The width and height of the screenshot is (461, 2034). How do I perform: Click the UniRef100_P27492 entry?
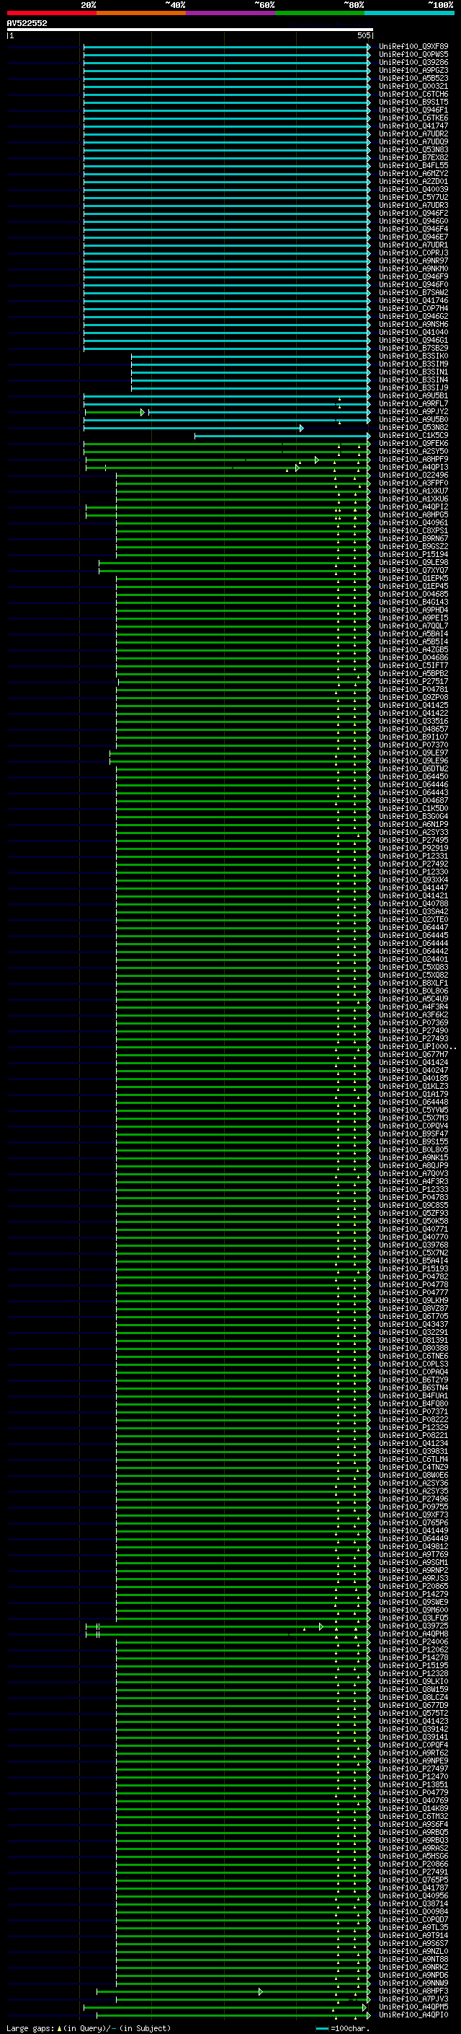pyautogui.click(x=413, y=863)
